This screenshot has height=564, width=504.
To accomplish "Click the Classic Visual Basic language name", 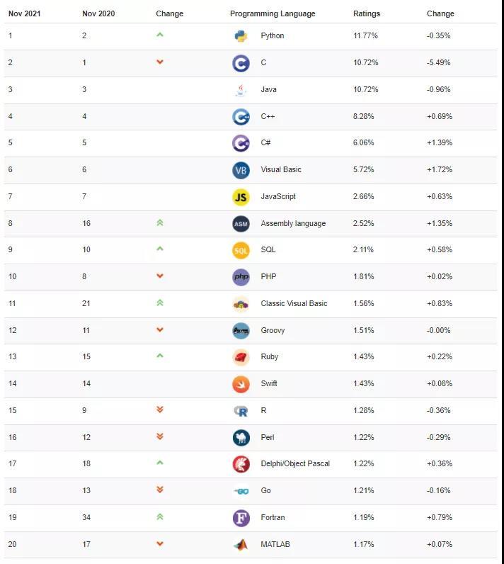I will [294, 304].
